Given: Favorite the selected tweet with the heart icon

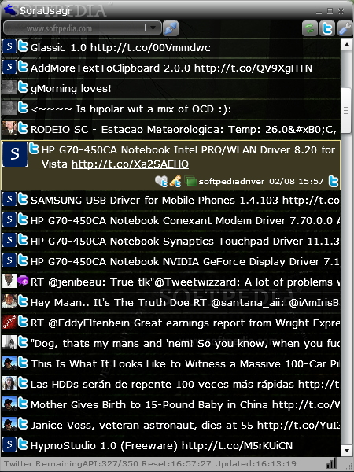Looking at the screenshot, I should pos(161,181).
